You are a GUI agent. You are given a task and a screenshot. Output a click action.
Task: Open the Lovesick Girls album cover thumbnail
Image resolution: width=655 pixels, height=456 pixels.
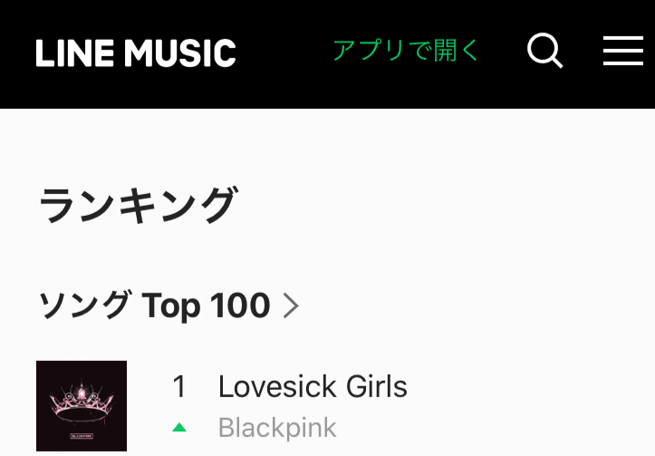tap(82, 406)
